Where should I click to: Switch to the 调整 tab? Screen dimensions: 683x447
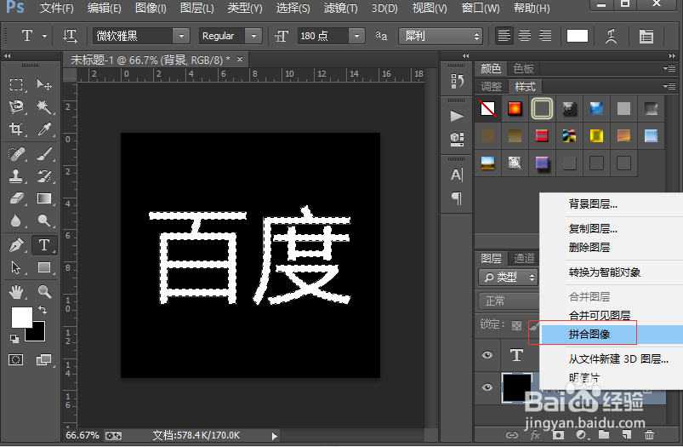[x=492, y=86]
